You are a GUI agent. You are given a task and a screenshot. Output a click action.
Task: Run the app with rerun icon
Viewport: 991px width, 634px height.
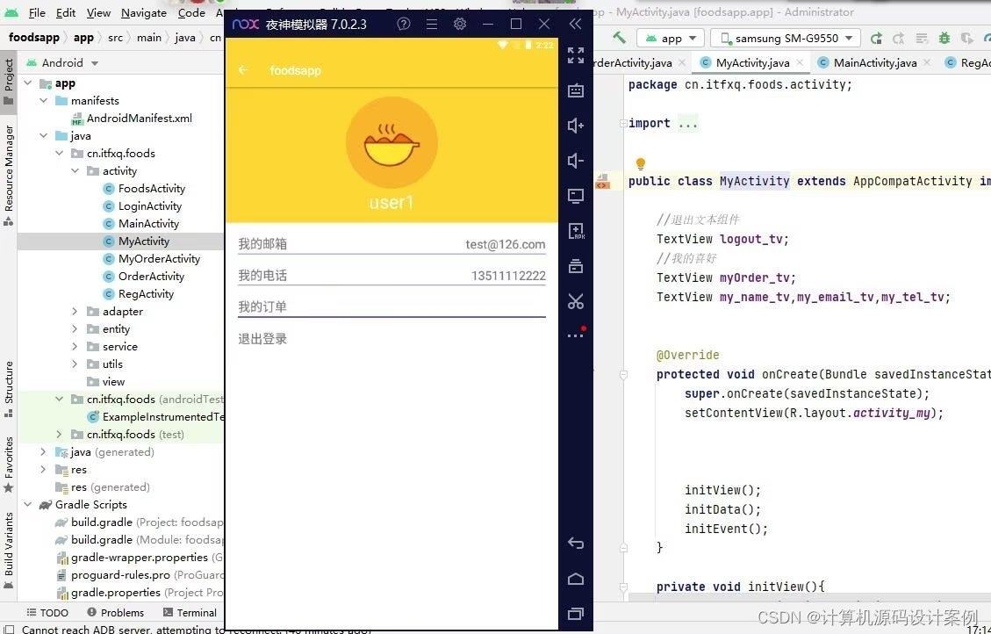(x=876, y=39)
